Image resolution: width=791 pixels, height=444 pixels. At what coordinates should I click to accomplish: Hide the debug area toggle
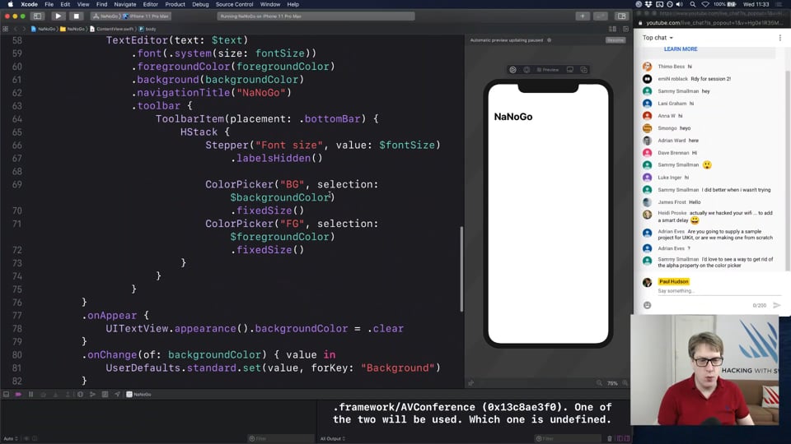pos(6,394)
